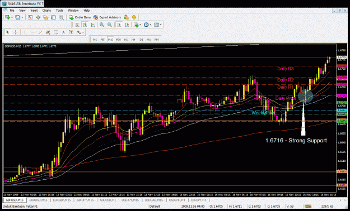
Task: Select the Text Label tool
Action: pos(71,32)
